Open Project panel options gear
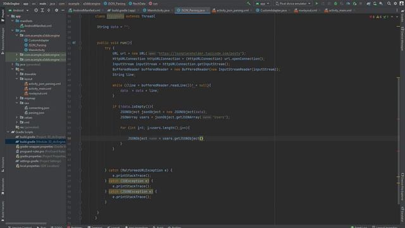 56,10
